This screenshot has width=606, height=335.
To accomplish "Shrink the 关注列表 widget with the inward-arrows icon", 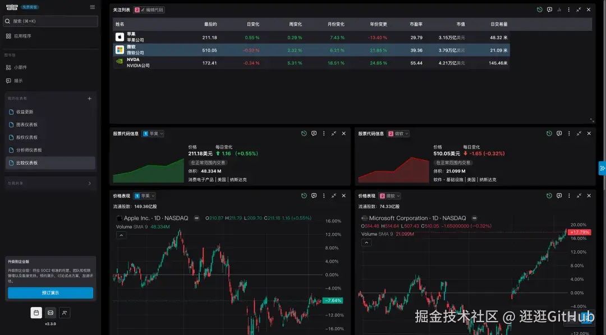I will pos(579,10).
